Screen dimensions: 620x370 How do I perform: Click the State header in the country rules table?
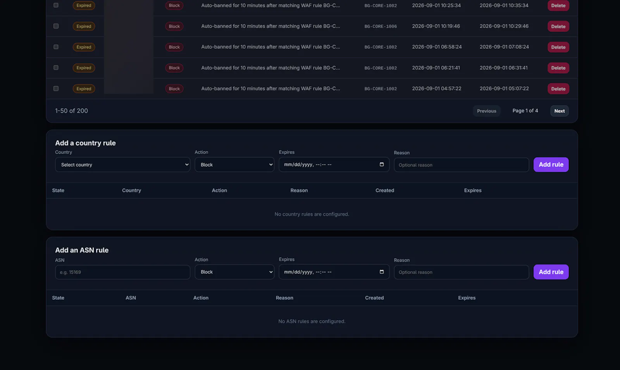(x=58, y=191)
